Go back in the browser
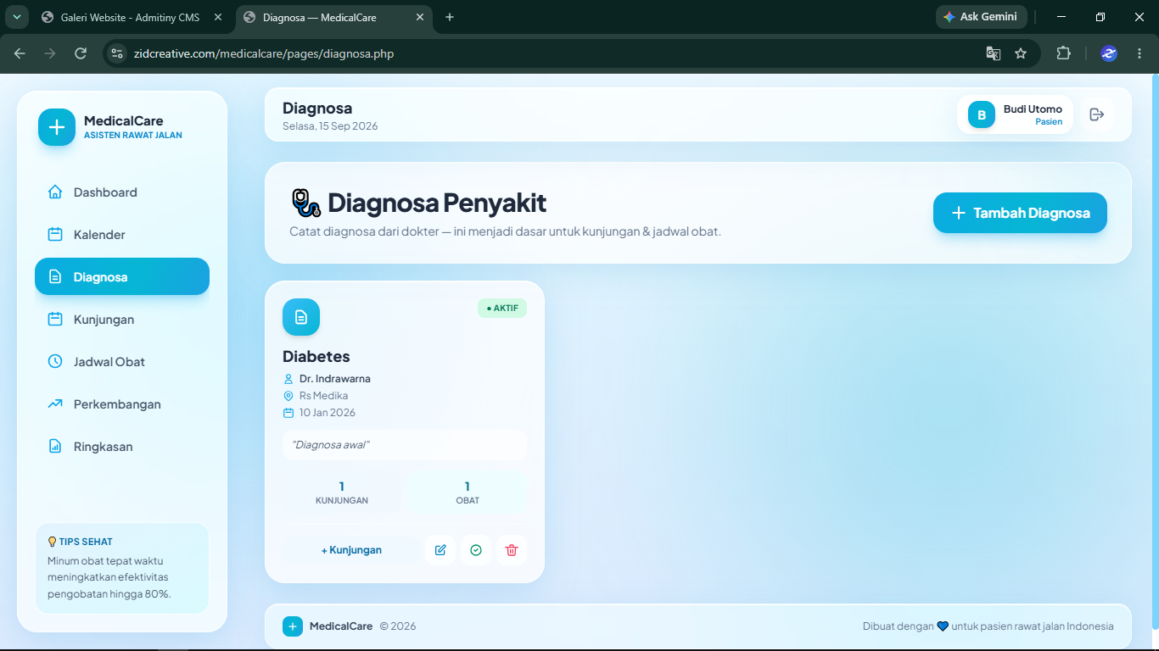The height and width of the screenshot is (651, 1159). click(x=20, y=53)
